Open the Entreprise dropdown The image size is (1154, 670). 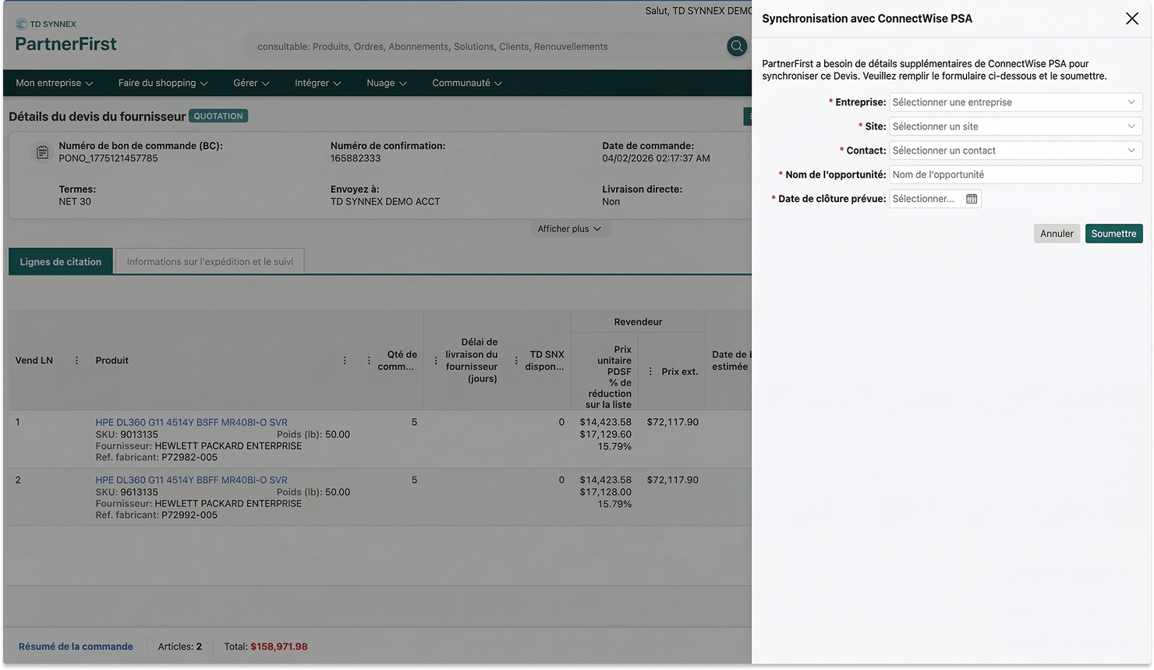(x=1015, y=102)
